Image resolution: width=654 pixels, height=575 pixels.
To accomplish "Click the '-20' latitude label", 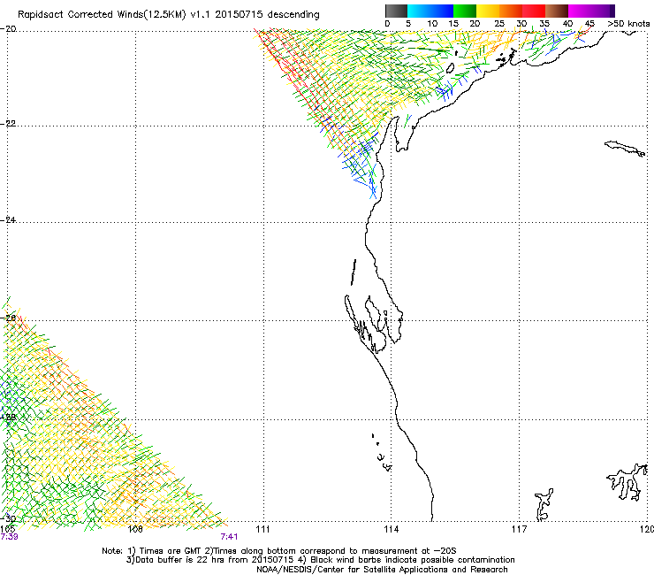I will (x=8, y=29).
